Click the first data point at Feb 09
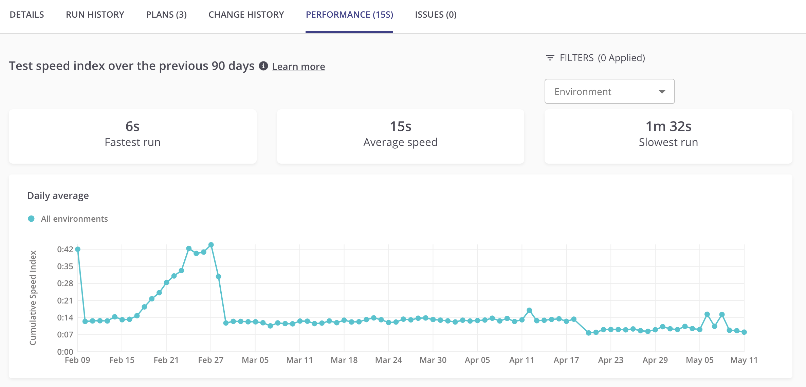The image size is (806, 387). coord(78,249)
